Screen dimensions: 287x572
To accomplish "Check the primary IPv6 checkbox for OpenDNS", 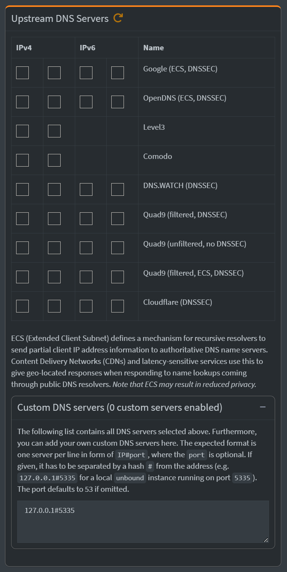I will [x=86, y=101].
